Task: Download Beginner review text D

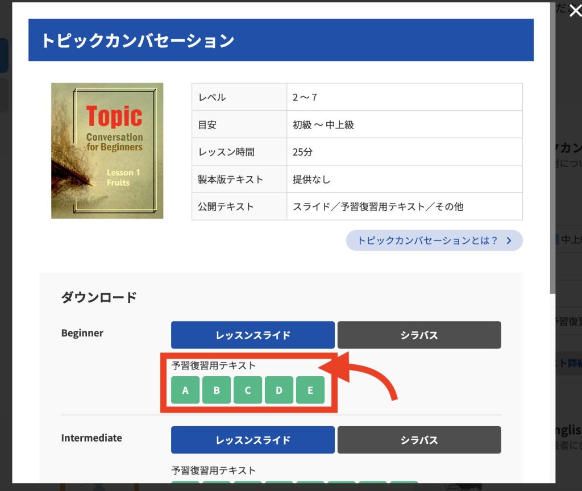Action: click(279, 390)
